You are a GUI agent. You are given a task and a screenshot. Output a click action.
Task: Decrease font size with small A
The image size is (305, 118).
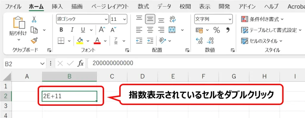[x=113, y=30]
